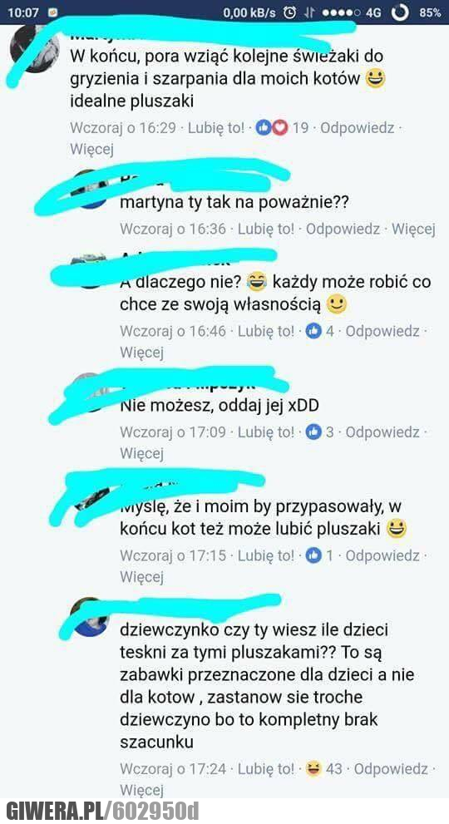Screen dimensions: 449x824
Task: Open Więcej options under the 16:29 comment
Action: [92, 149]
